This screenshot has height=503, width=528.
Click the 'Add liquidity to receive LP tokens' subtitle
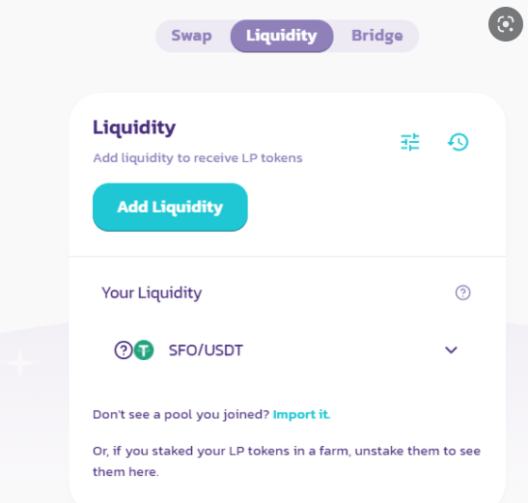198,157
